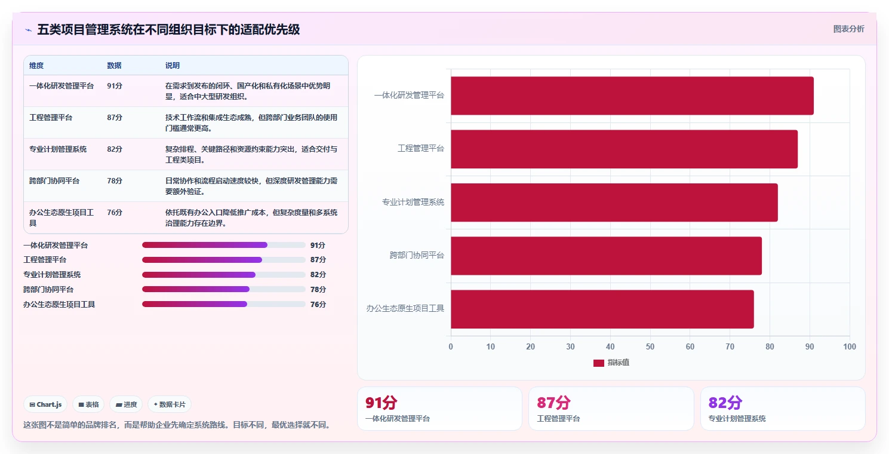Click the title 五类项目管理系统在不同组织目标下的适配优先级
This screenshot has width=889, height=454.
[168, 29]
